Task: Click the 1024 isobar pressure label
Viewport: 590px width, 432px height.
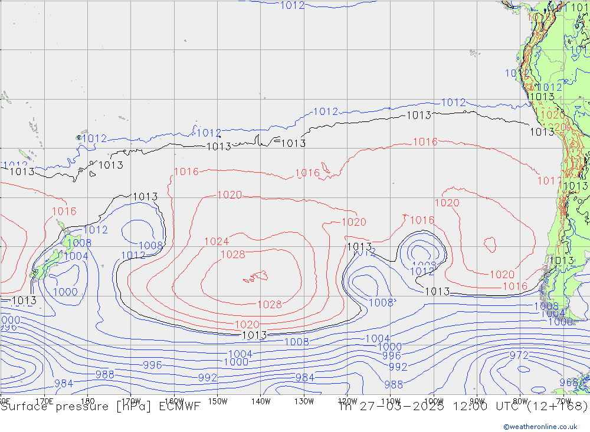Action: point(217,242)
